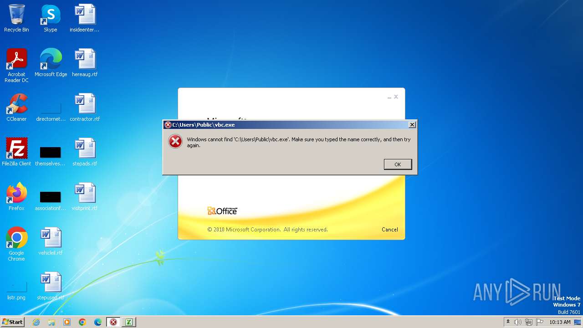
Task: Switch to Excel taskbar button
Action: (x=129, y=322)
